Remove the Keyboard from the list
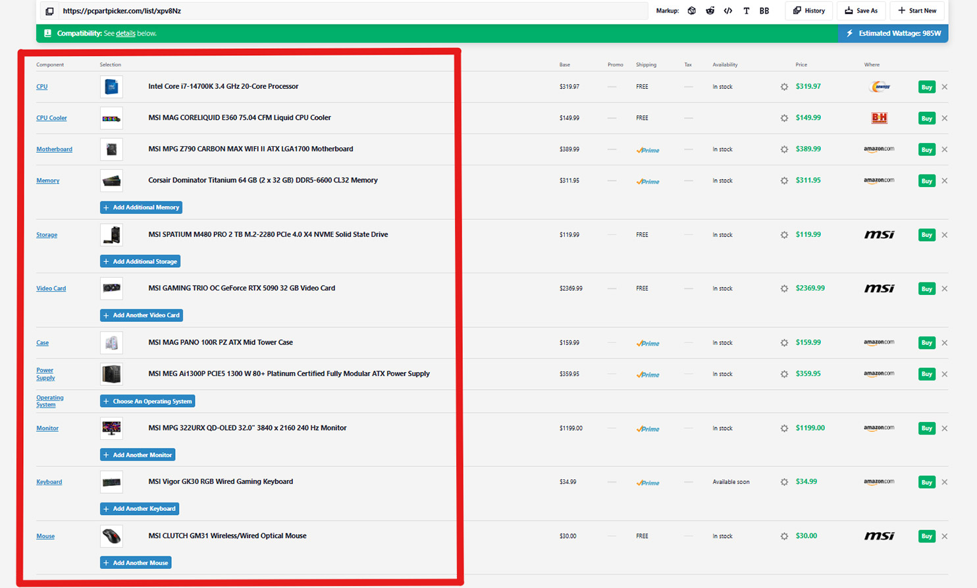The width and height of the screenshot is (977, 588). click(945, 483)
